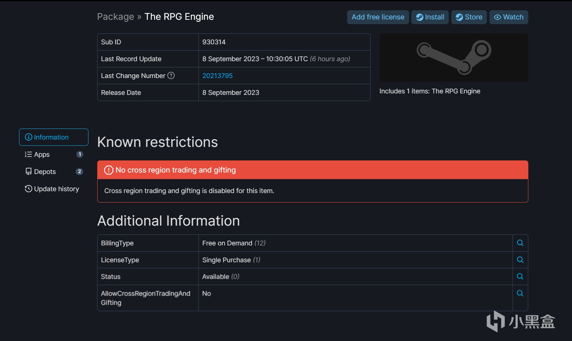Viewport: 572px width, 341px height.
Task: Click the BillingType label
Action: point(117,243)
